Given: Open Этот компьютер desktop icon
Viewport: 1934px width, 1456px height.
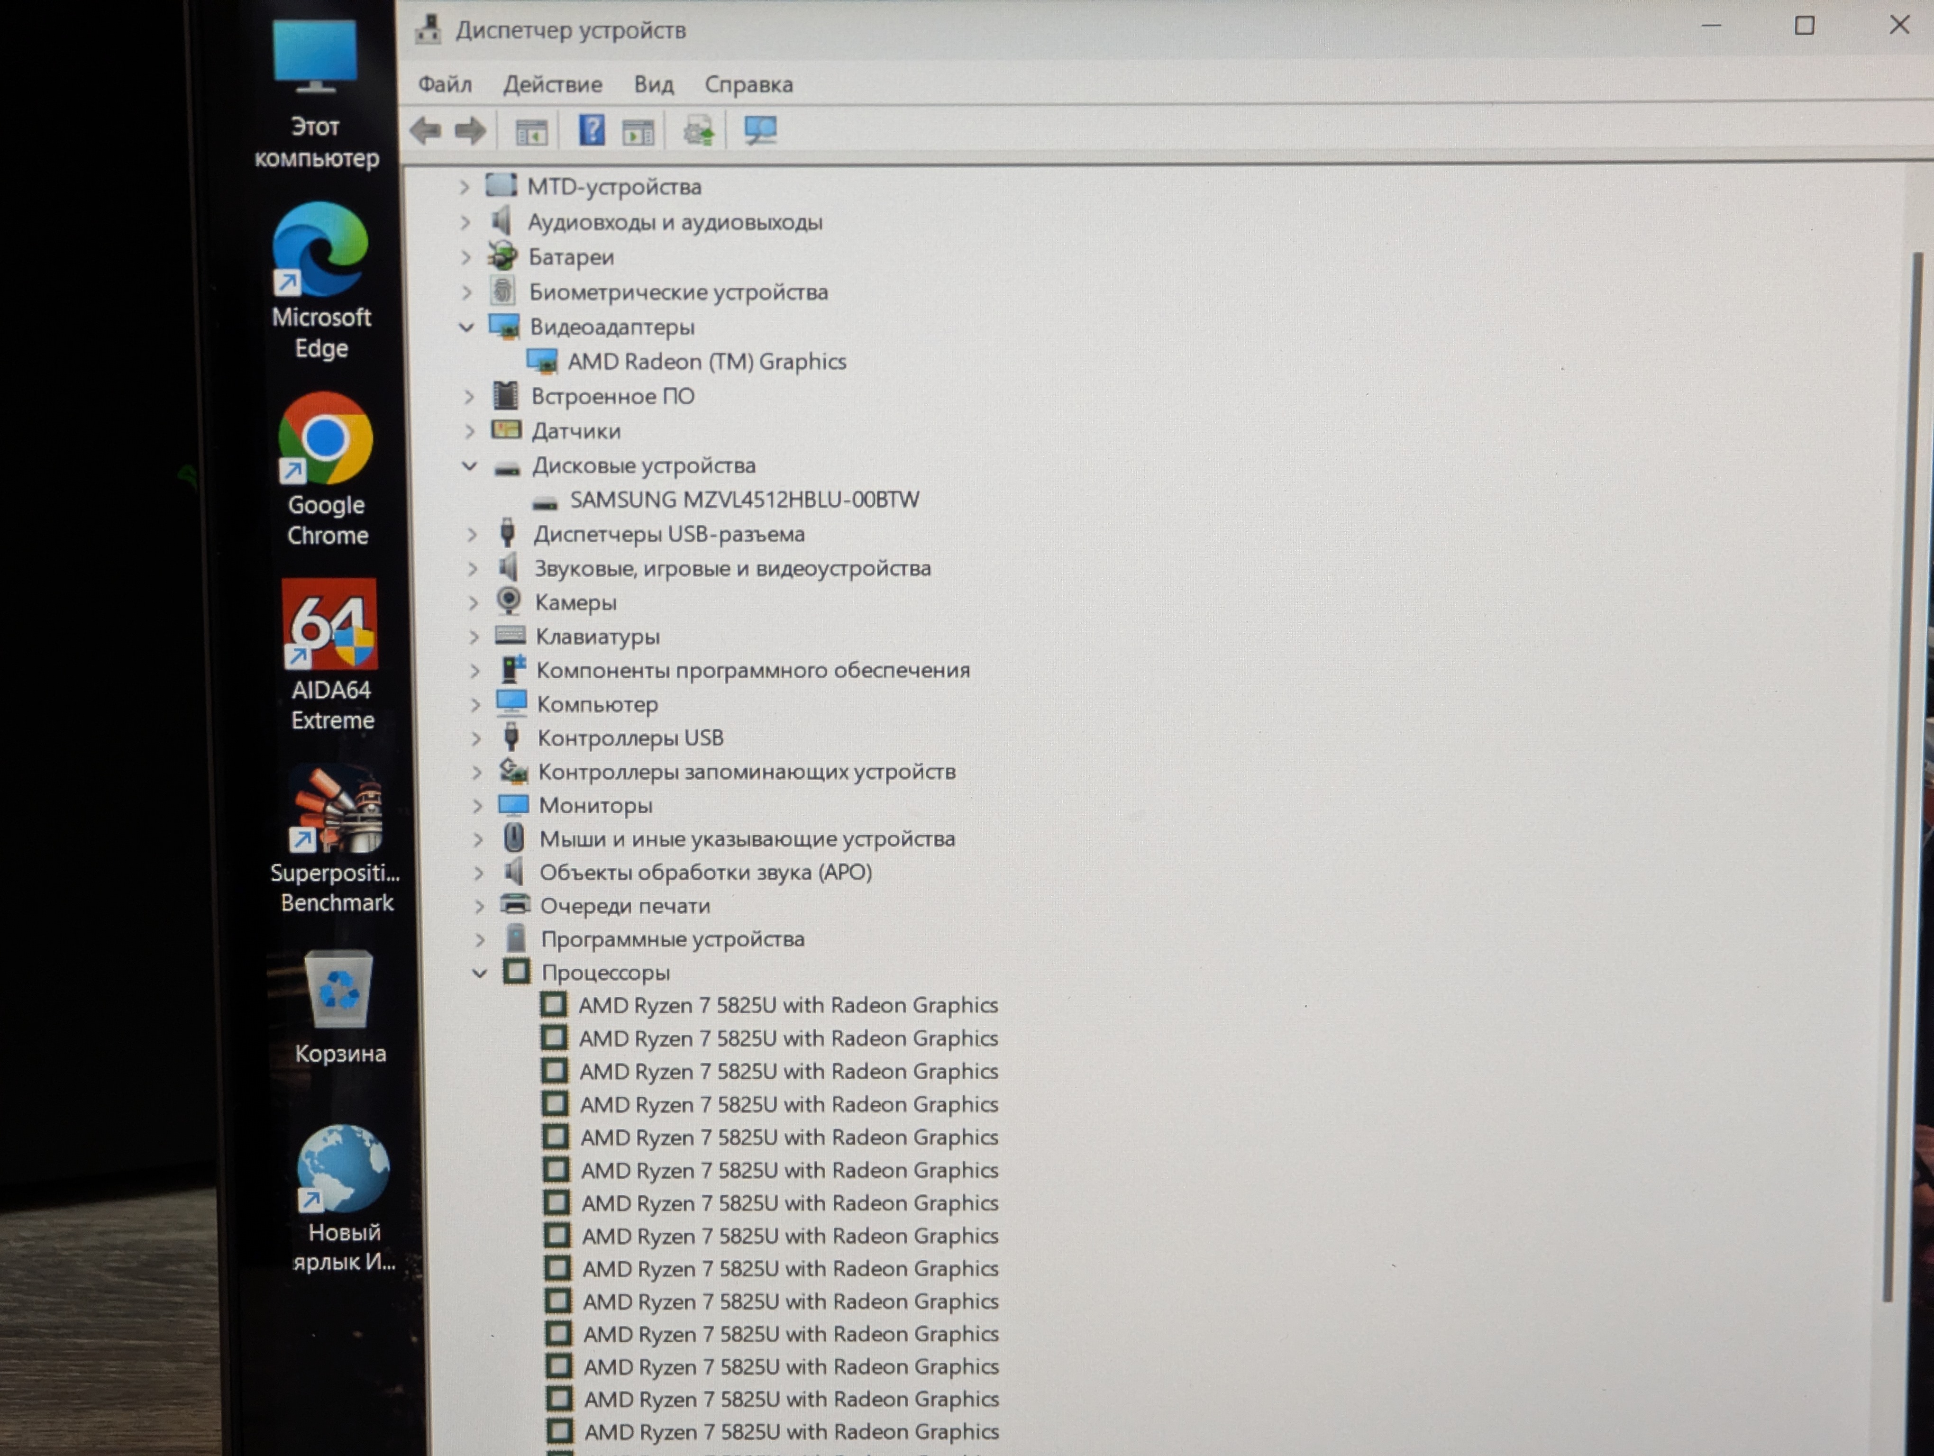Looking at the screenshot, I should pos(316,93).
